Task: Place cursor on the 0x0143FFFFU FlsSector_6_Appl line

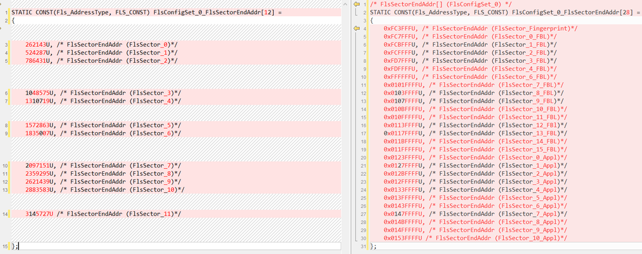Action: pyautogui.click(x=506, y=206)
